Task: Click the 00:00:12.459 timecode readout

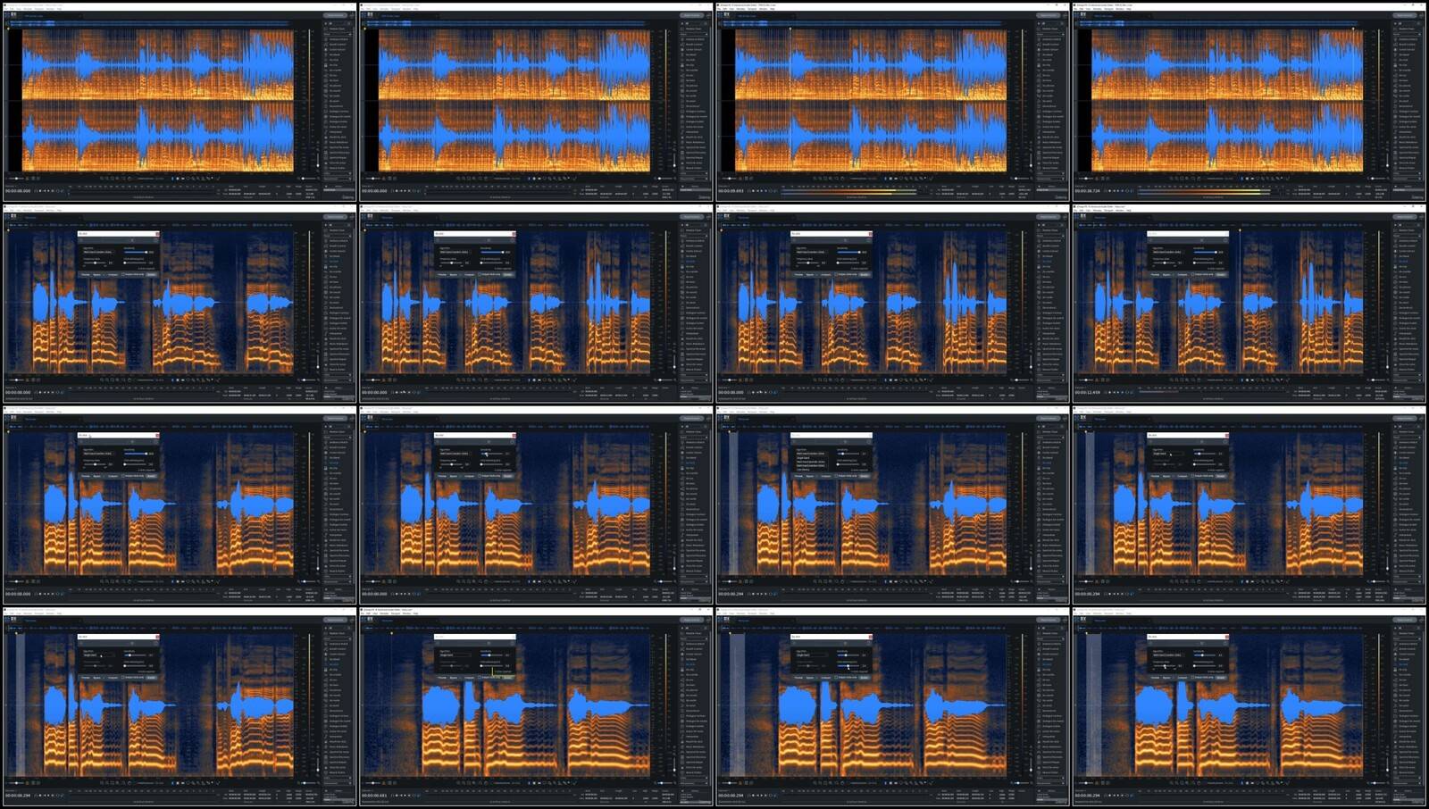Action: click(1089, 392)
